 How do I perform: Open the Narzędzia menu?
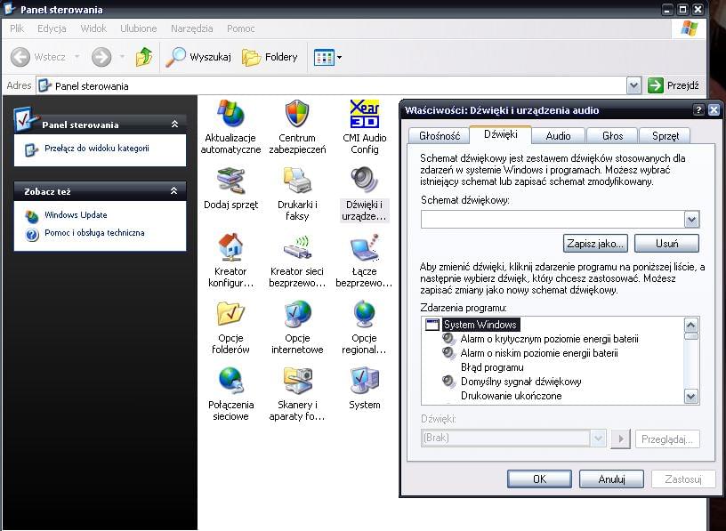pos(191,28)
